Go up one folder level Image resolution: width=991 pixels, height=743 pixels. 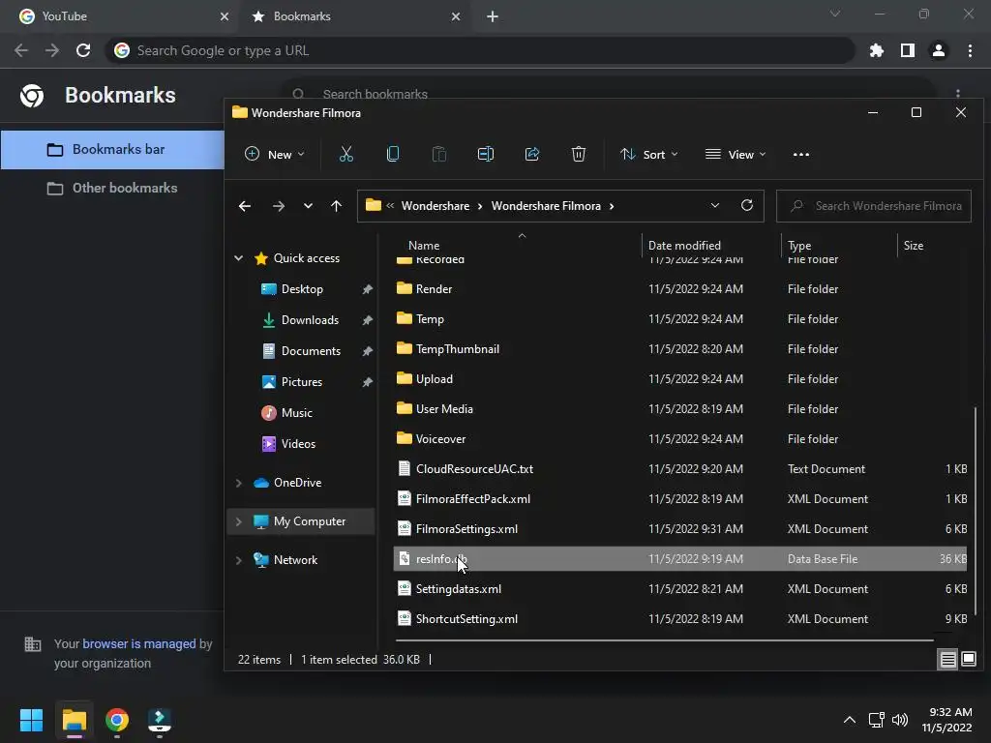[336, 206]
